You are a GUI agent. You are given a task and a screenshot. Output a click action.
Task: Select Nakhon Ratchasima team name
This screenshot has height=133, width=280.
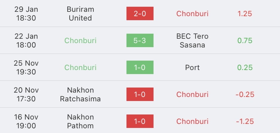80,94
